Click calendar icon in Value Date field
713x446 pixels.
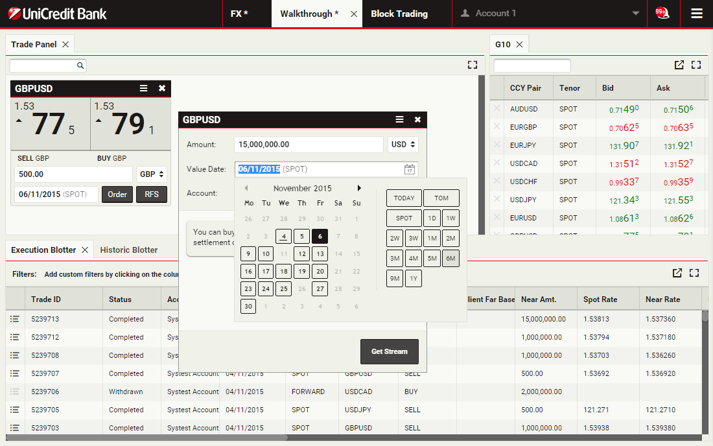[409, 169]
